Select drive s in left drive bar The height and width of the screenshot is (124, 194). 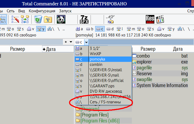pos(20,29)
